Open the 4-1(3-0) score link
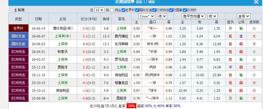The image size is (263, 109). pyautogui.click(x=89, y=83)
